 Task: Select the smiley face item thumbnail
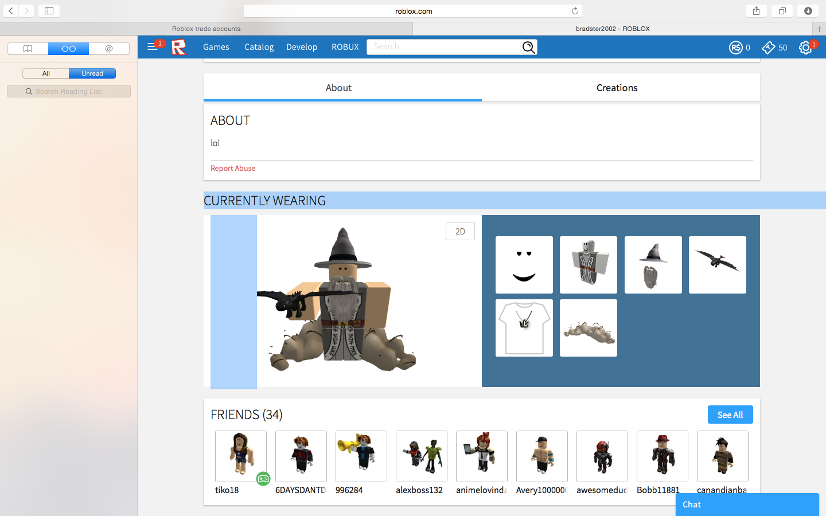[524, 265]
